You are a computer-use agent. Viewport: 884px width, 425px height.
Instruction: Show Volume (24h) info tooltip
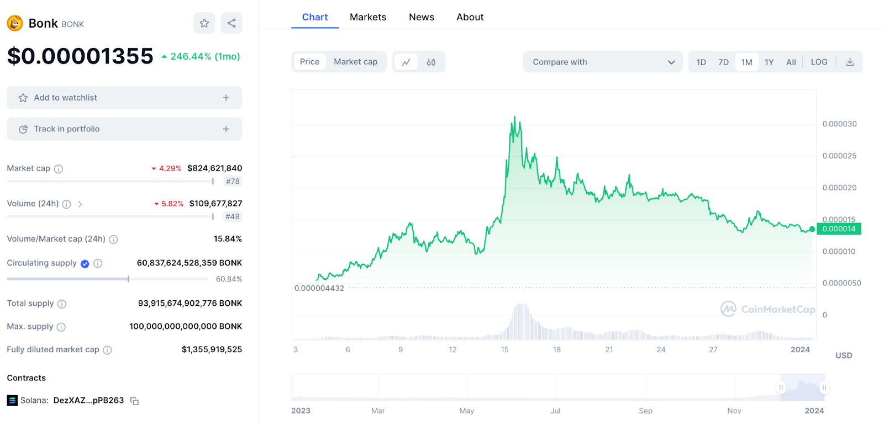pyautogui.click(x=67, y=204)
